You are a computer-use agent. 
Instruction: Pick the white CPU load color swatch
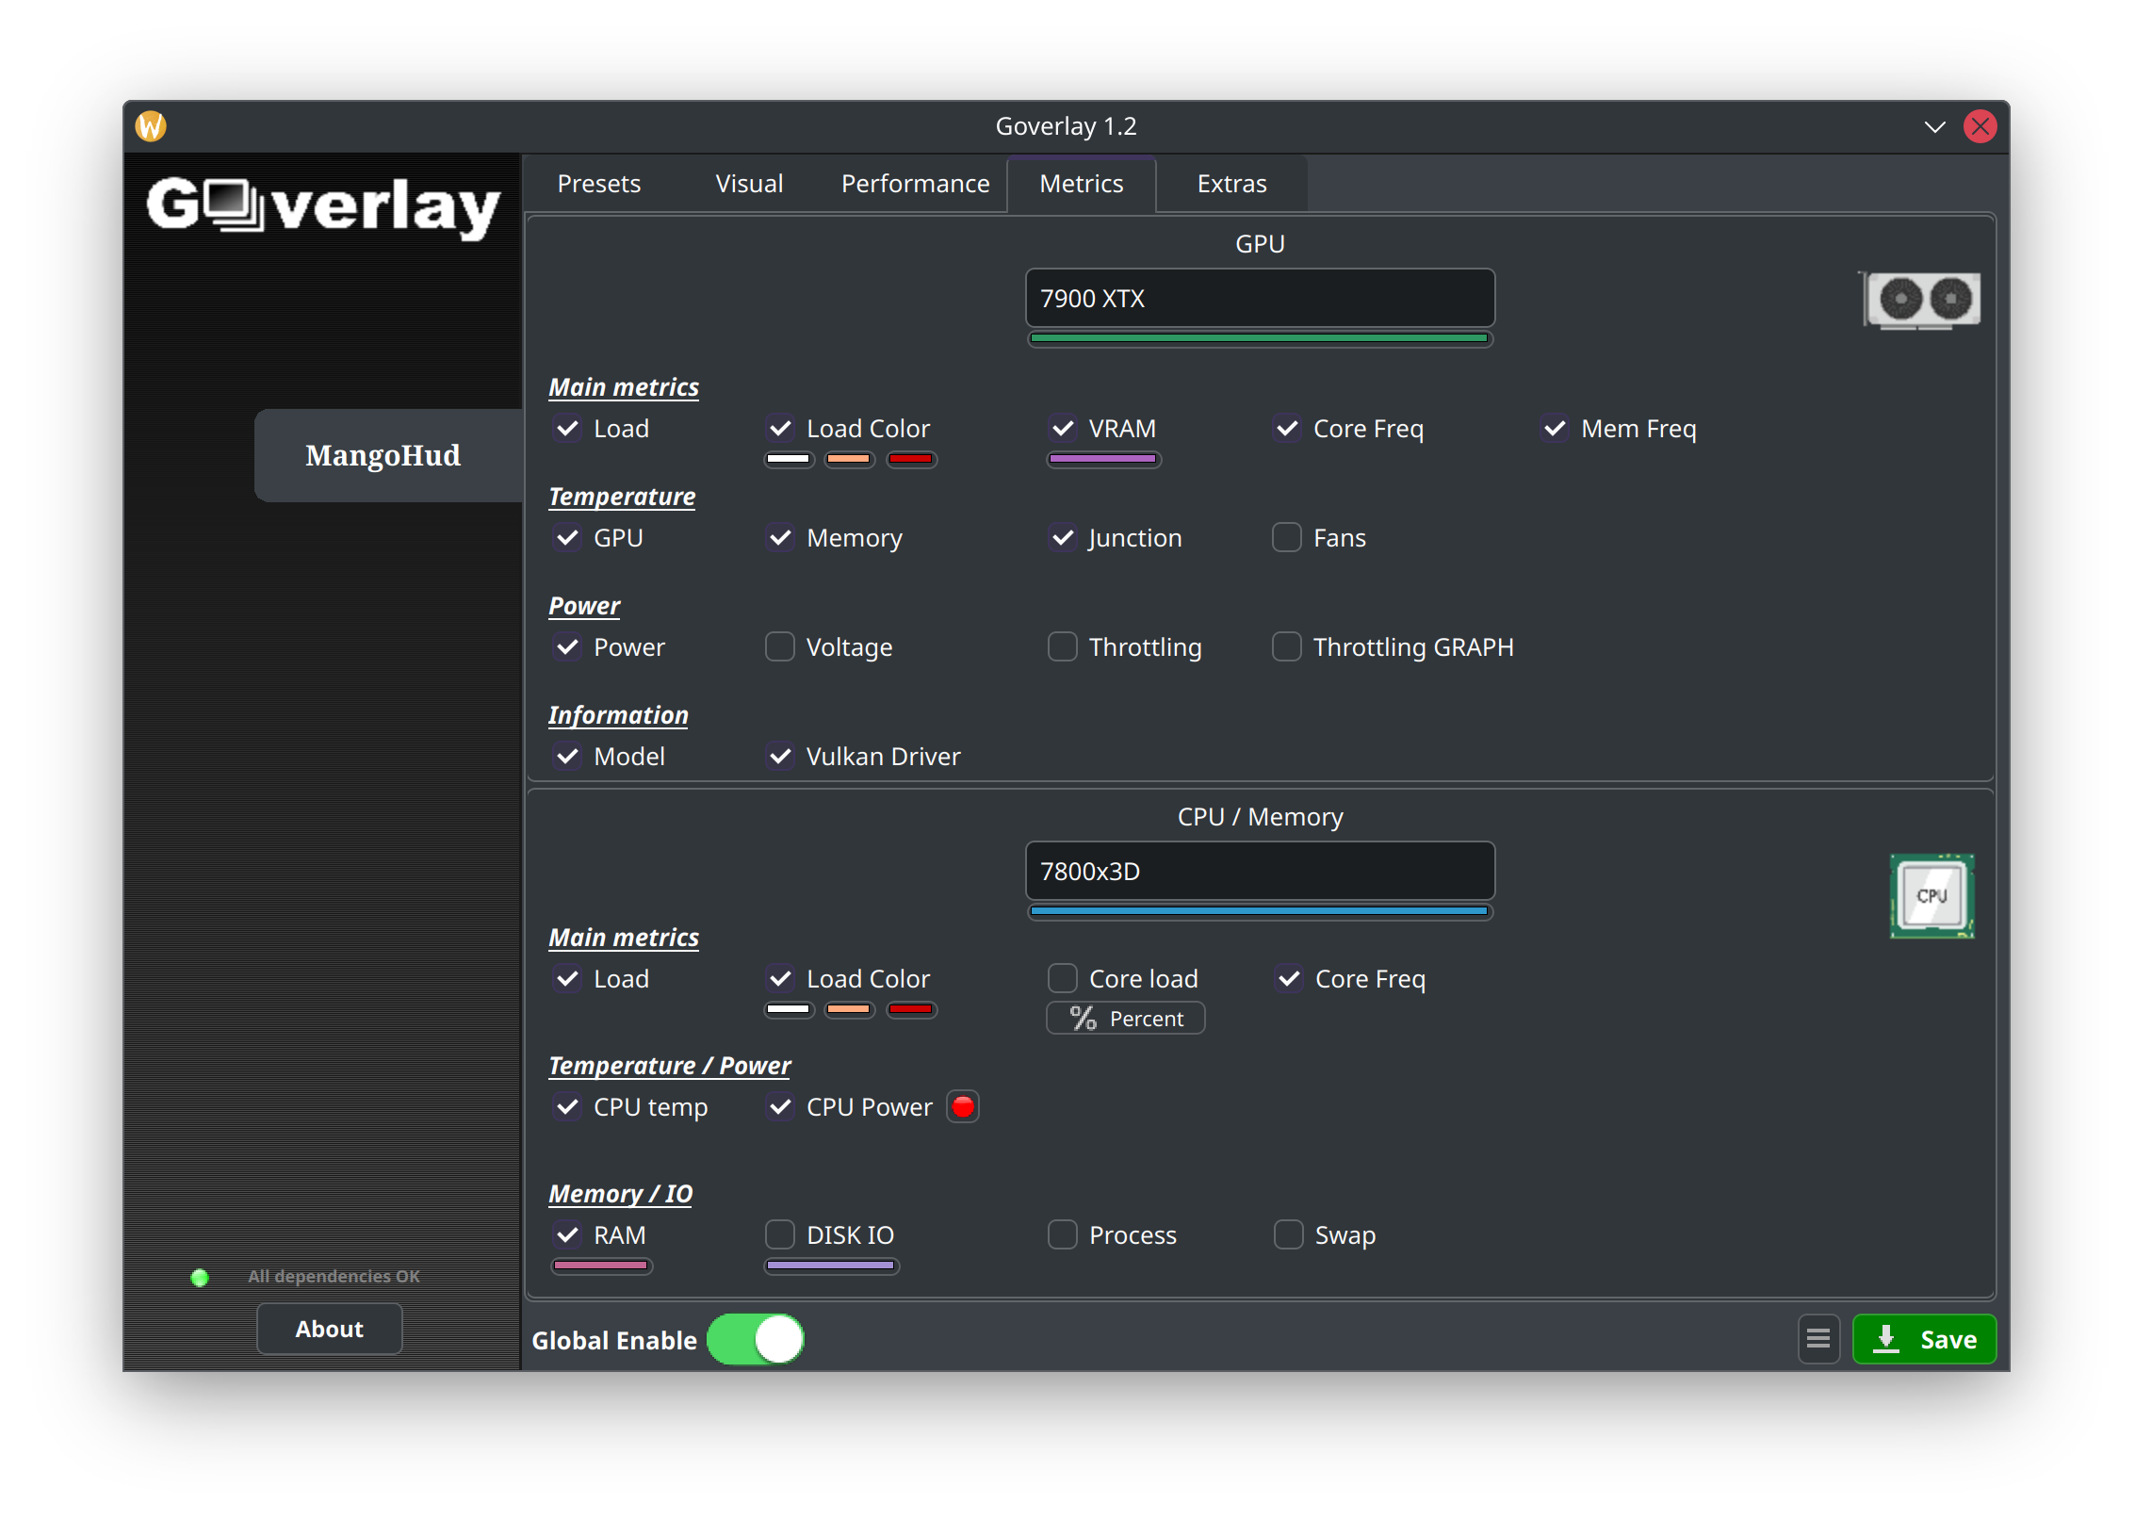pyautogui.click(x=789, y=1010)
